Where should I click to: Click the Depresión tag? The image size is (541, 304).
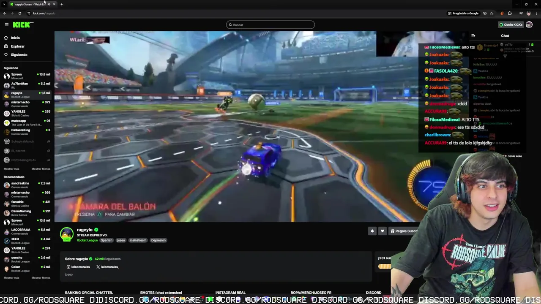point(158,240)
